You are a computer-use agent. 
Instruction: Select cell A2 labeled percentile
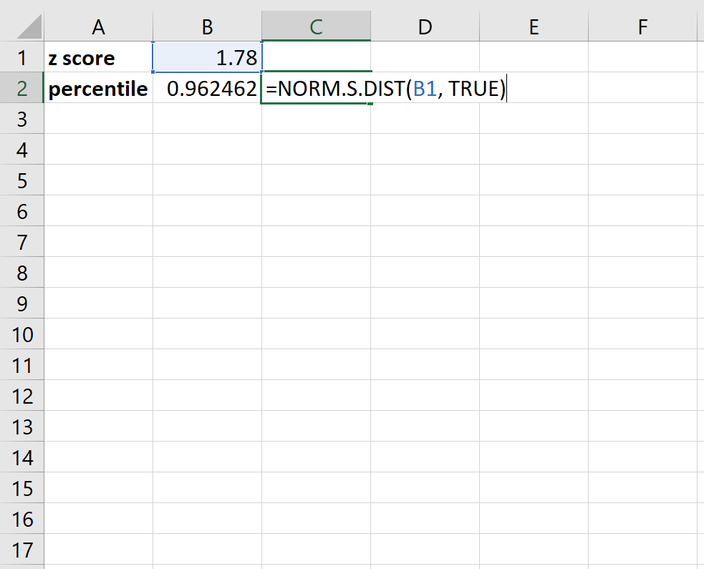click(x=98, y=88)
